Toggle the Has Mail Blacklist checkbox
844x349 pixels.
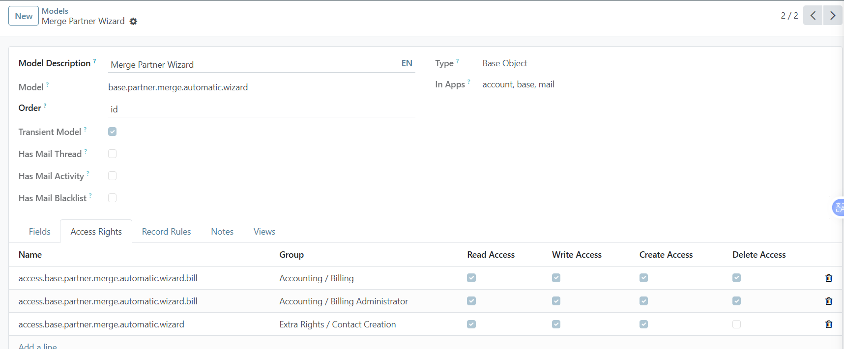click(113, 198)
